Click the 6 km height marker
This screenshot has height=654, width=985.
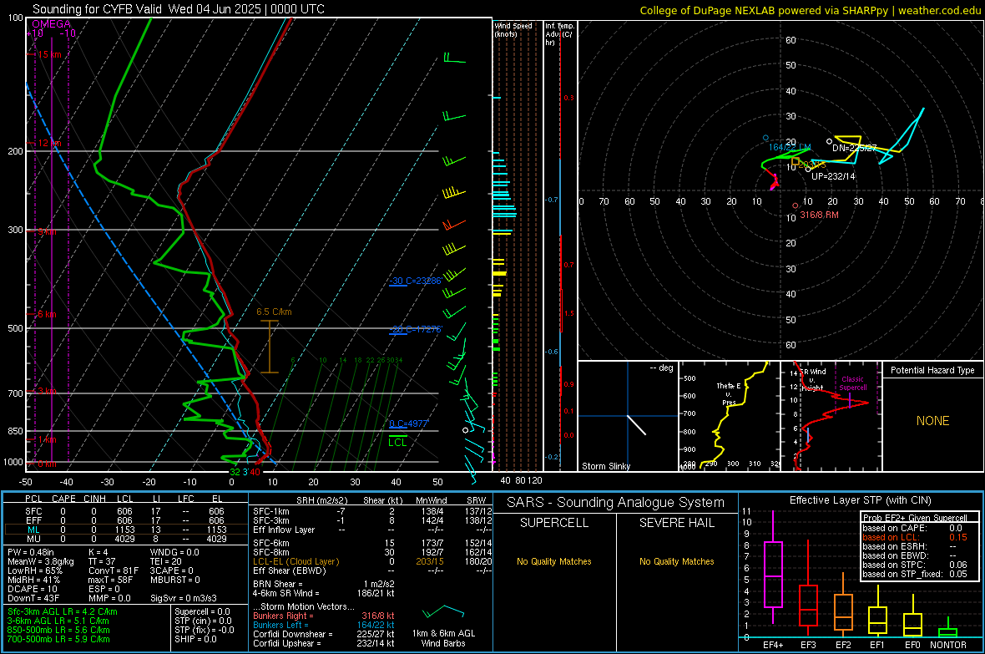tap(47, 314)
